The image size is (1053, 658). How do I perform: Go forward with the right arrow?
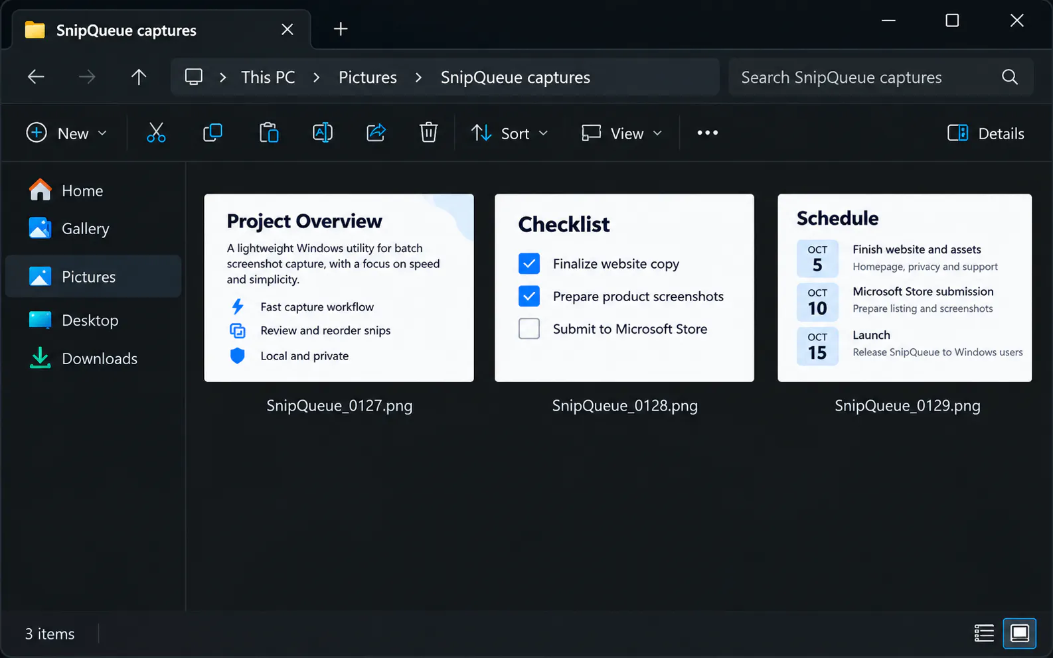pyautogui.click(x=87, y=77)
